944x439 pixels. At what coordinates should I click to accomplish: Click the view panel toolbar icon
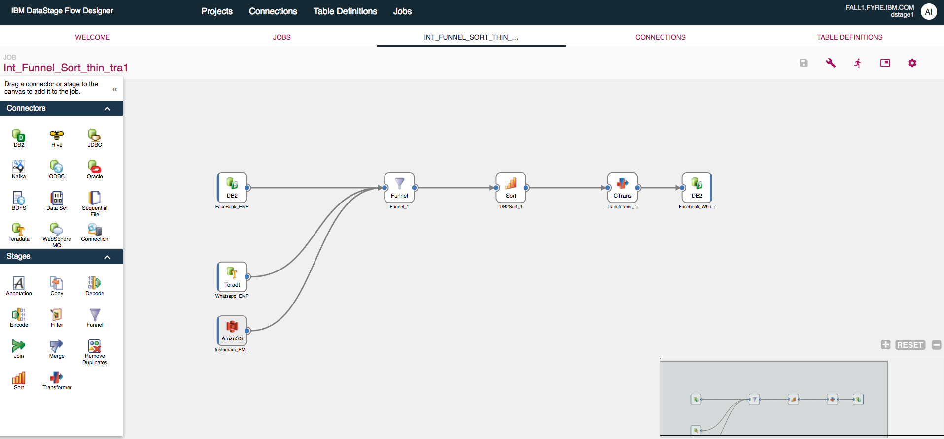tap(885, 63)
